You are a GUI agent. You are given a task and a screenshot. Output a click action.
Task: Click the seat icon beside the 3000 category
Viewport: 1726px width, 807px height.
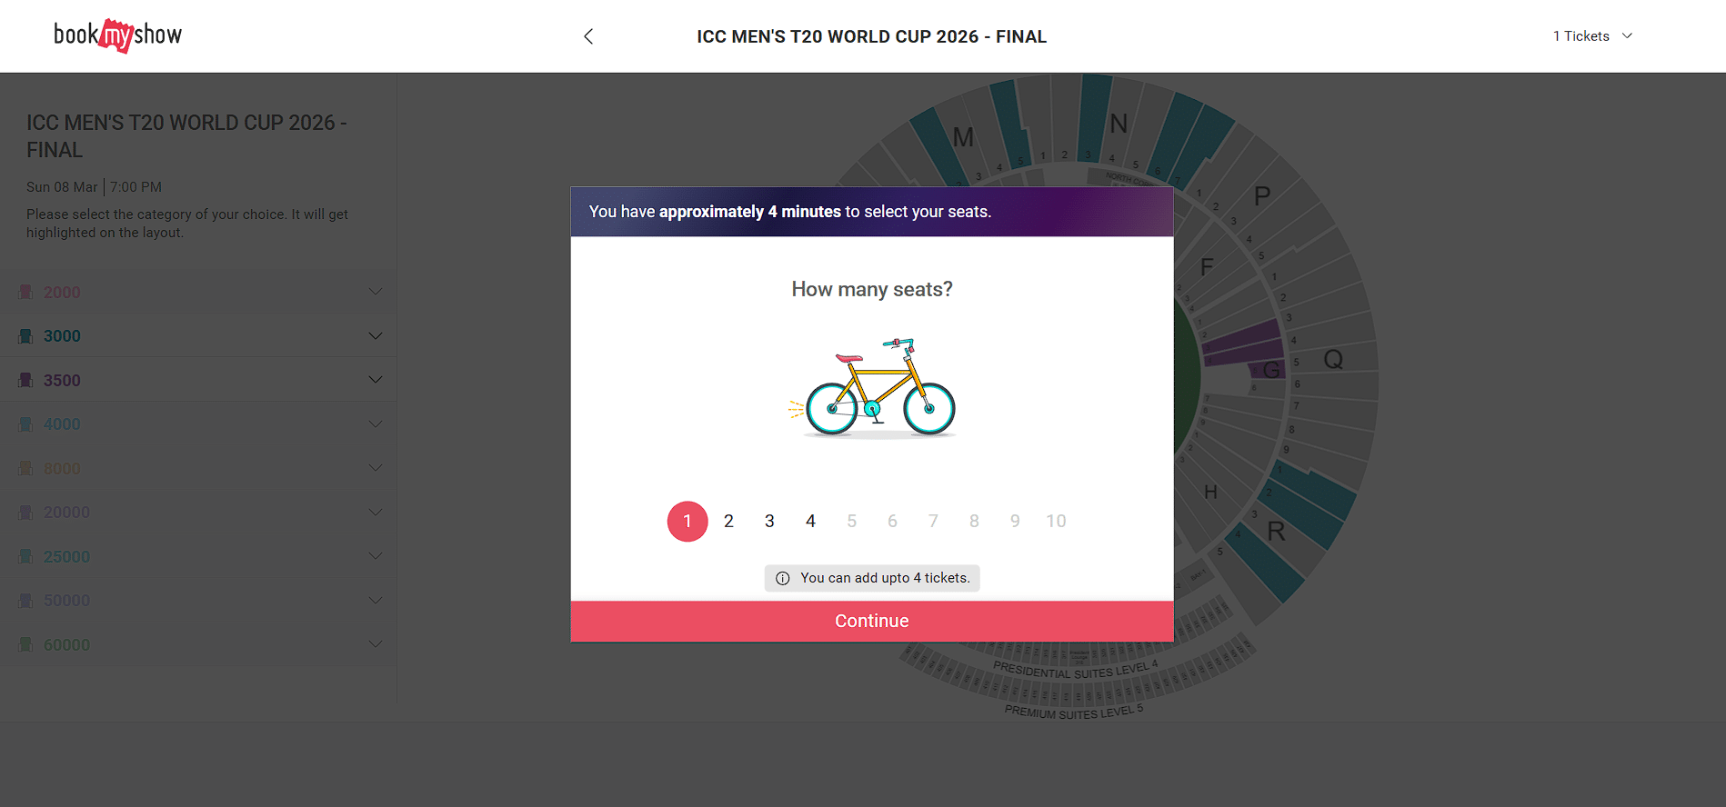coord(26,335)
